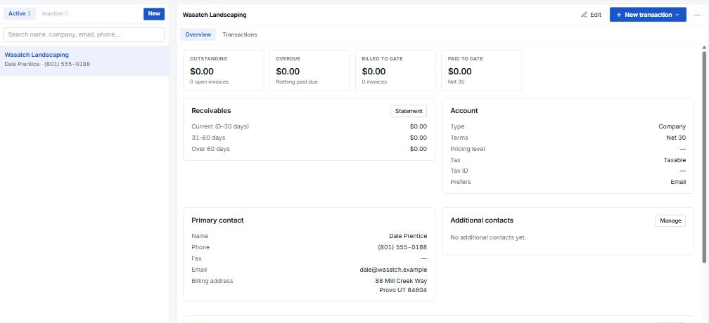709x323 pixels.
Task: Click the Pricing level label
Action: 468,149
